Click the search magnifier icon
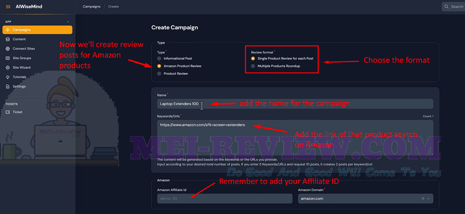Viewport: 465px width, 214px height. (447, 6)
